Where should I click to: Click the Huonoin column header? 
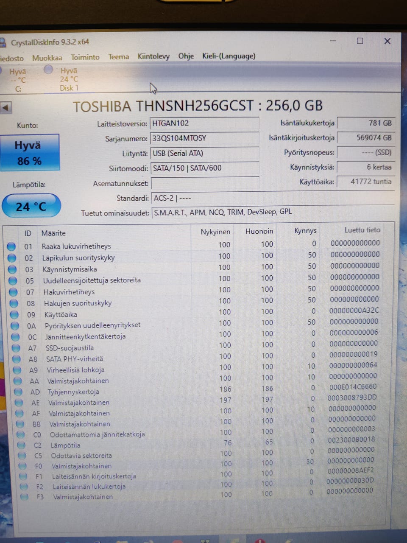[259, 231]
